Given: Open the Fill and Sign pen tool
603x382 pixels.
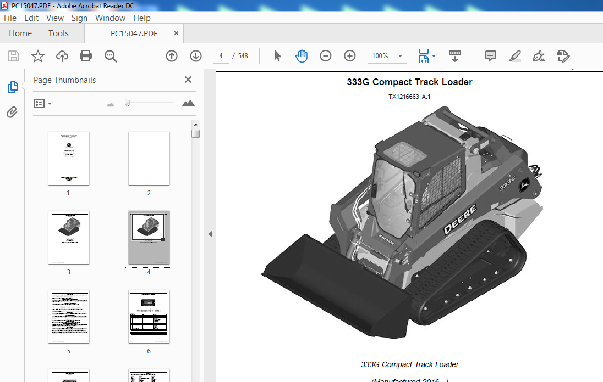Looking at the screenshot, I should tap(539, 56).
